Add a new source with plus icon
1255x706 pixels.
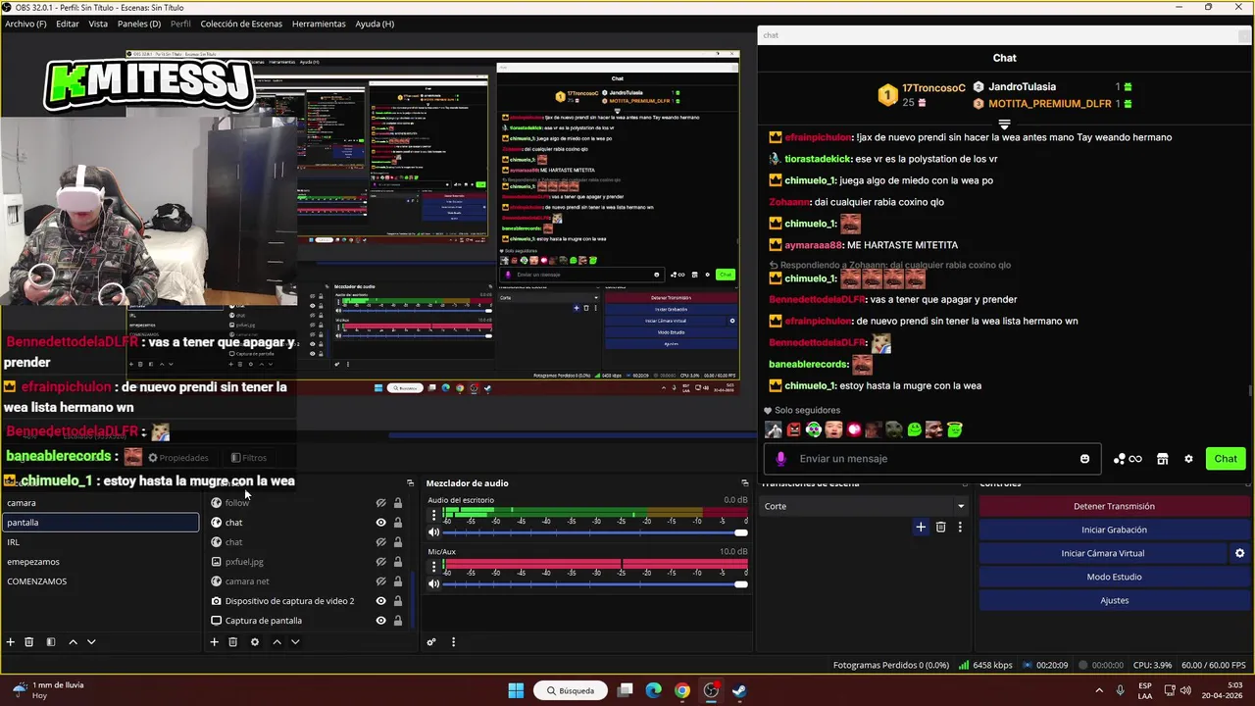pos(214,642)
